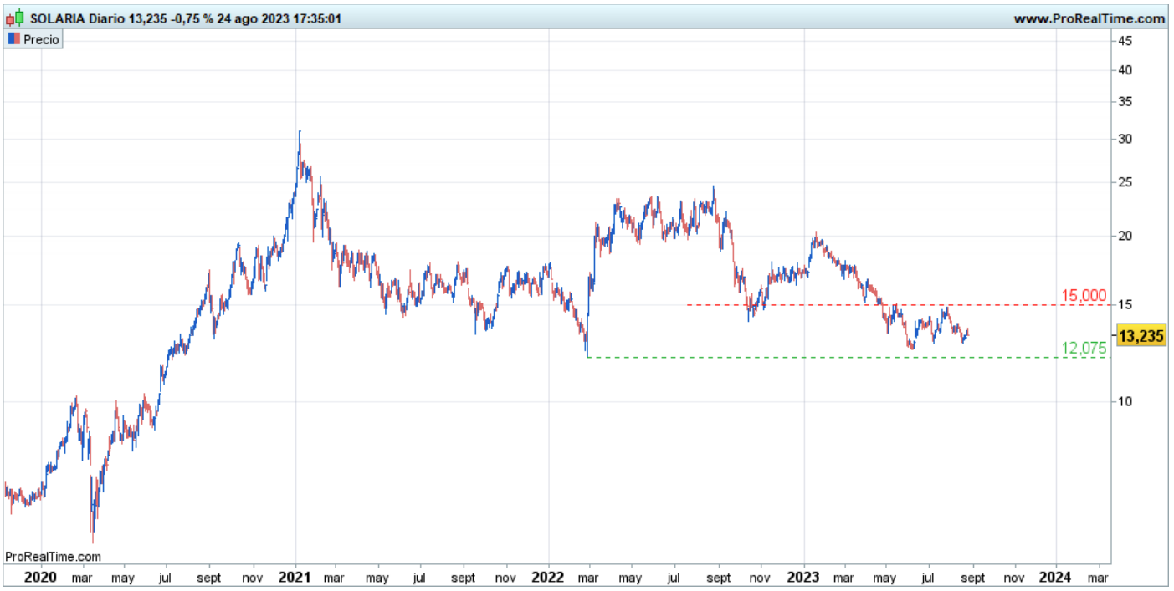Click the ProRealTime.com label above the time axis

[x=53, y=556]
